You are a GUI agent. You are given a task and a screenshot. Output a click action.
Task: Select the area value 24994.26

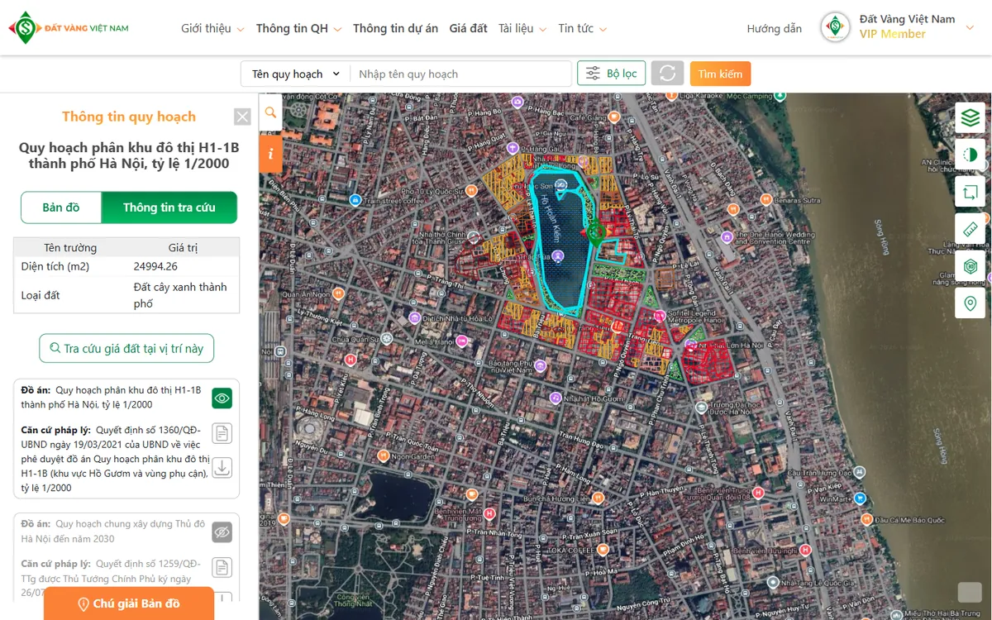(155, 266)
